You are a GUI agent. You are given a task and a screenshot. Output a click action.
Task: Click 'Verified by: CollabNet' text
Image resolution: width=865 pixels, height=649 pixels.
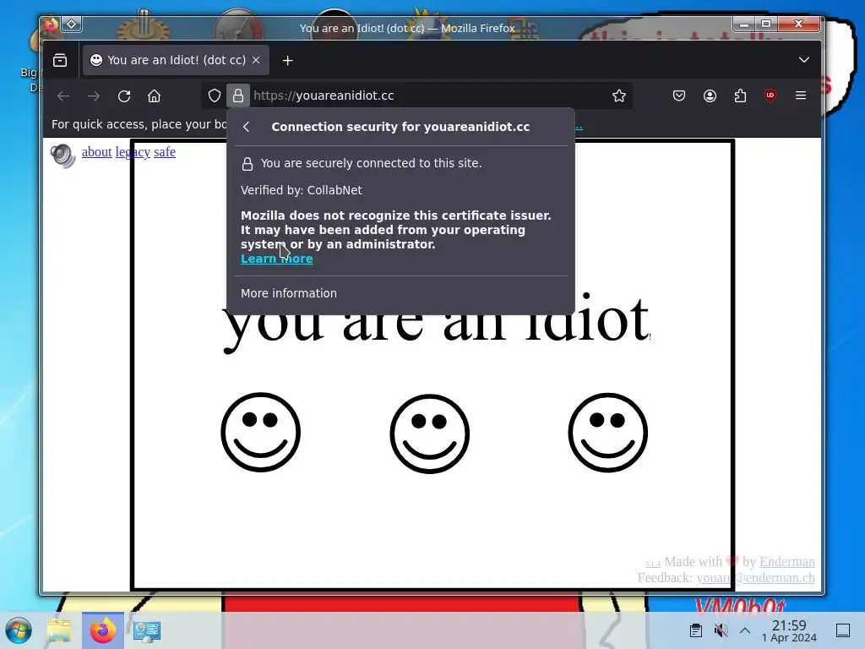tap(302, 190)
